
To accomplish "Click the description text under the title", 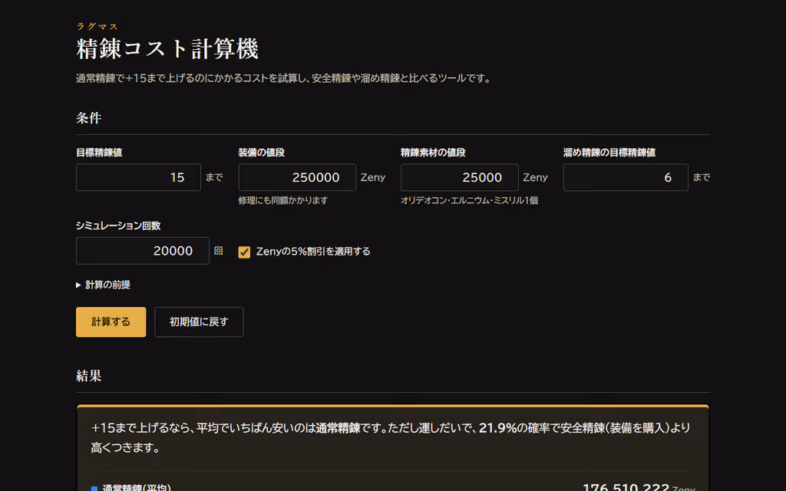I will click(284, 78).
